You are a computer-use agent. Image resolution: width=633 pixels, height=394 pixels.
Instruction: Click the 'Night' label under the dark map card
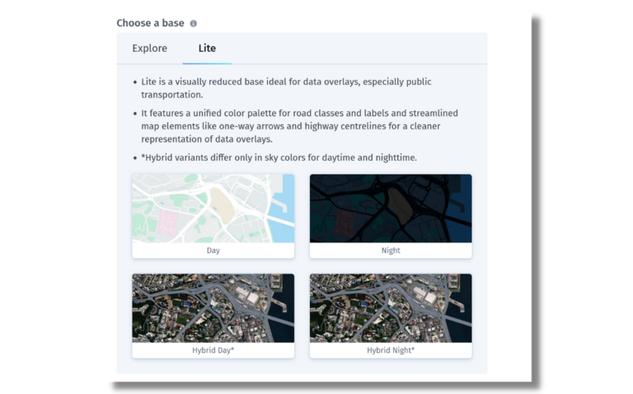pos(391,251)
